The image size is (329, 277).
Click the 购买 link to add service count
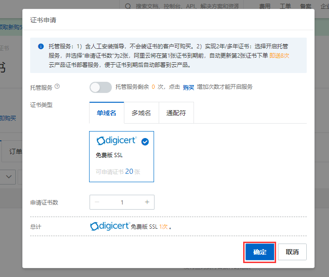click(188, 87)
